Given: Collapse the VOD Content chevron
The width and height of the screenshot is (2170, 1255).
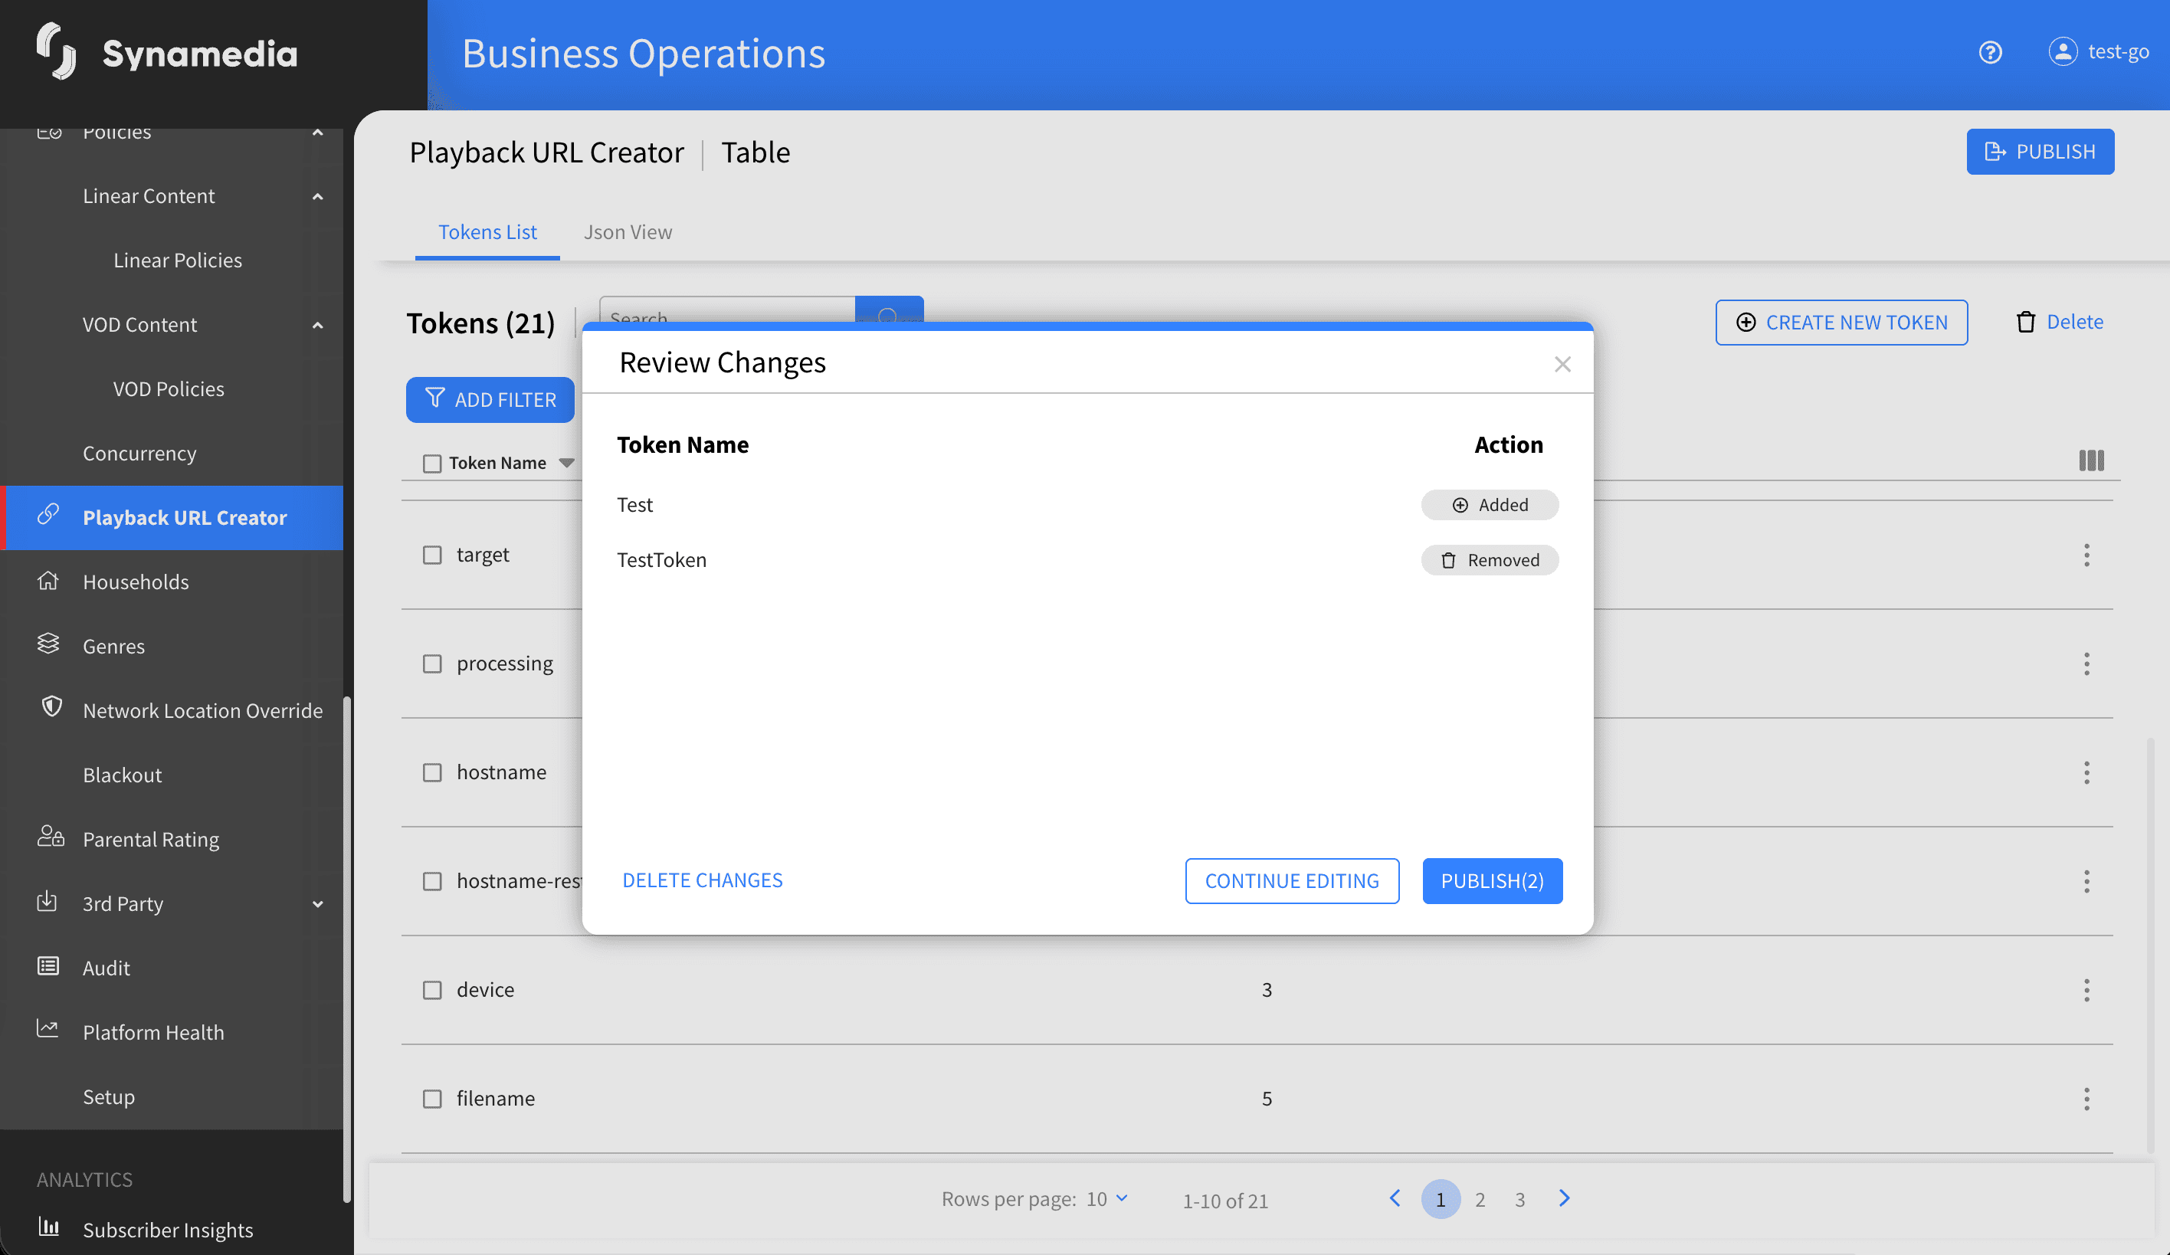Looking at the screenshot, I should (x=318, y=326).
